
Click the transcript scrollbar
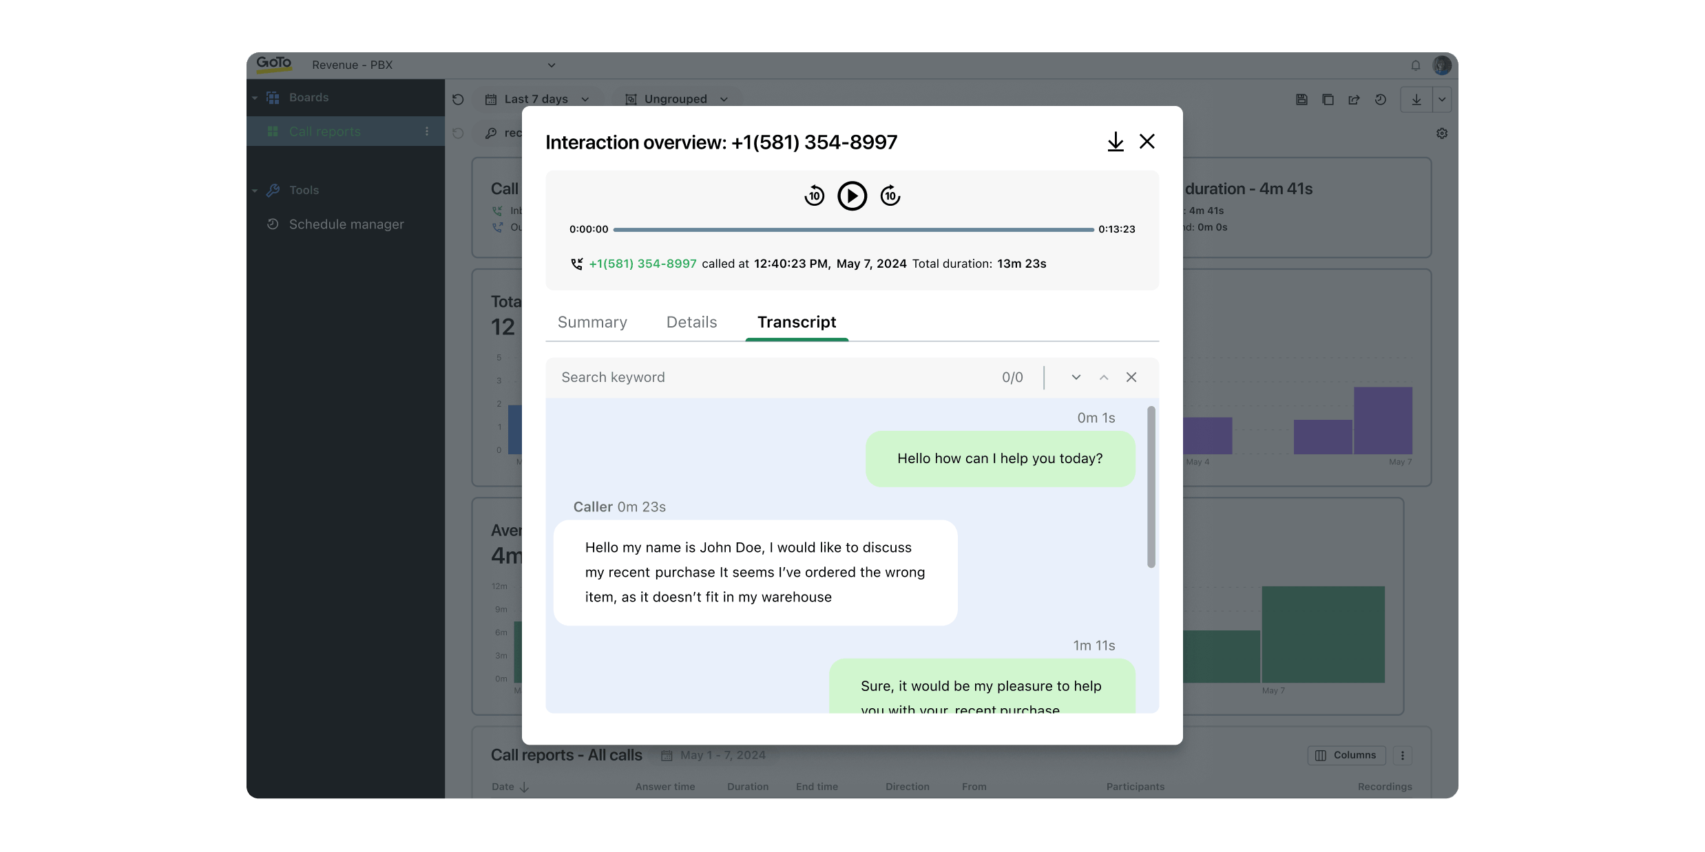[x=1151, y=487]
